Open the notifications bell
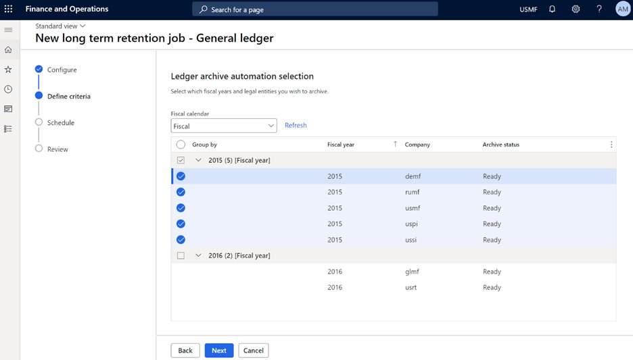 552,9
